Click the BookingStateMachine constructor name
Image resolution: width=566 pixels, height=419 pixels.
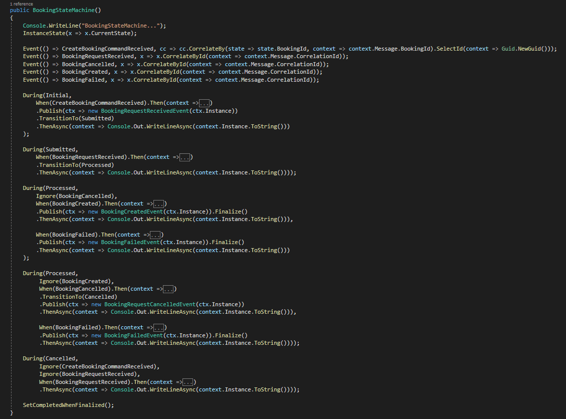[x=64, y=10]
